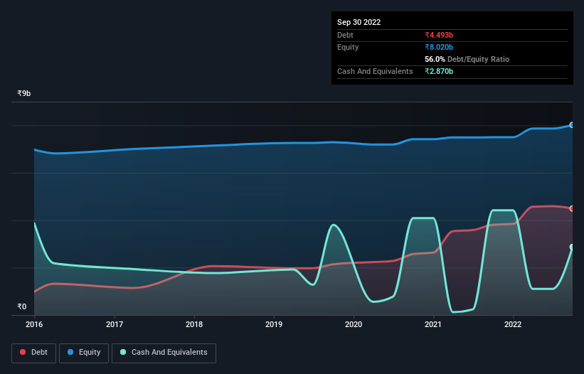Click the 2021 x-axis label
Viewport: 584px width, 374px height.
[x=433, y=324]
